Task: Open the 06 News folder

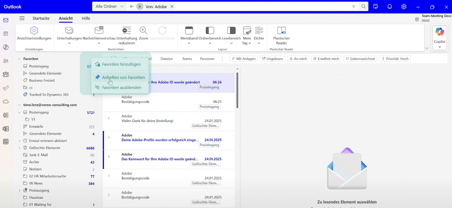Action: (36, 184)
